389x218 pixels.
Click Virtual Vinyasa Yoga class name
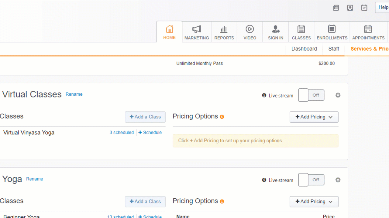click(x=29, y=133)
